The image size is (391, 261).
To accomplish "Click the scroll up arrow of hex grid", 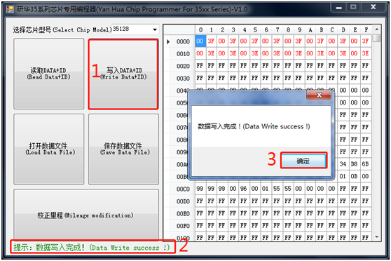I will tap(377, 29).
